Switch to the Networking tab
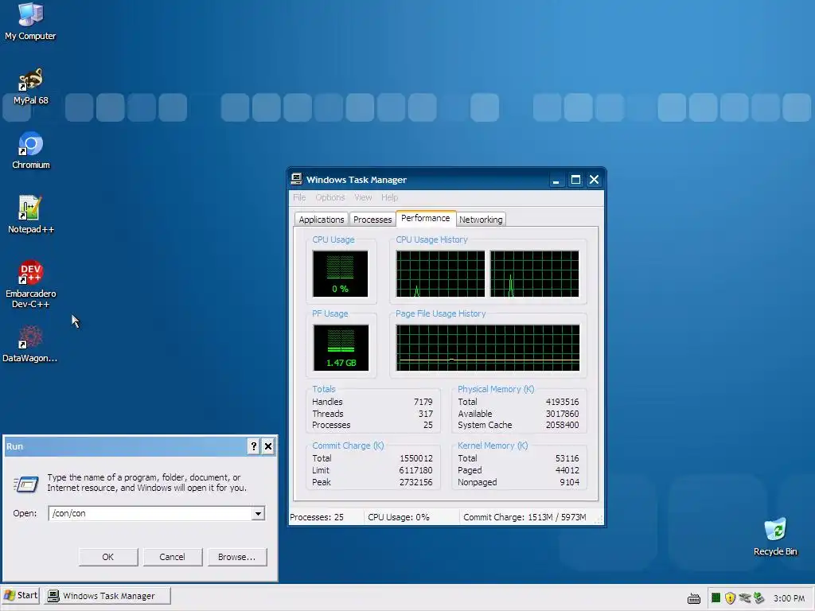Screen dimensions: 815x611 481,220
